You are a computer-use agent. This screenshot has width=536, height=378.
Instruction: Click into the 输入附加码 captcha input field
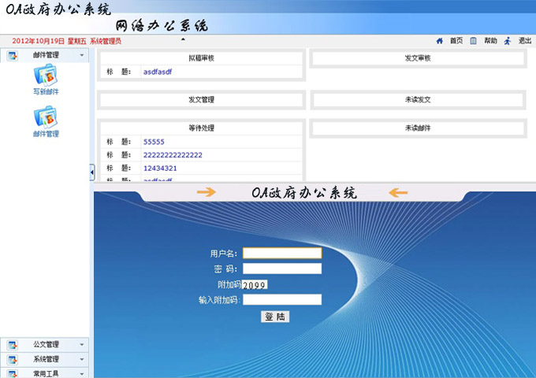282,299
